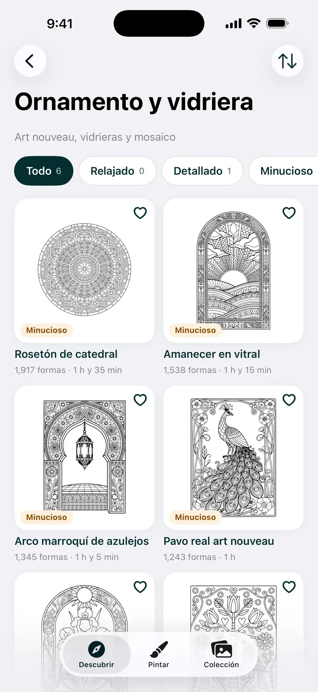Choose the Minucioso filter chip
This screenshot has height=692, width=318.
(x=284, y=171)
